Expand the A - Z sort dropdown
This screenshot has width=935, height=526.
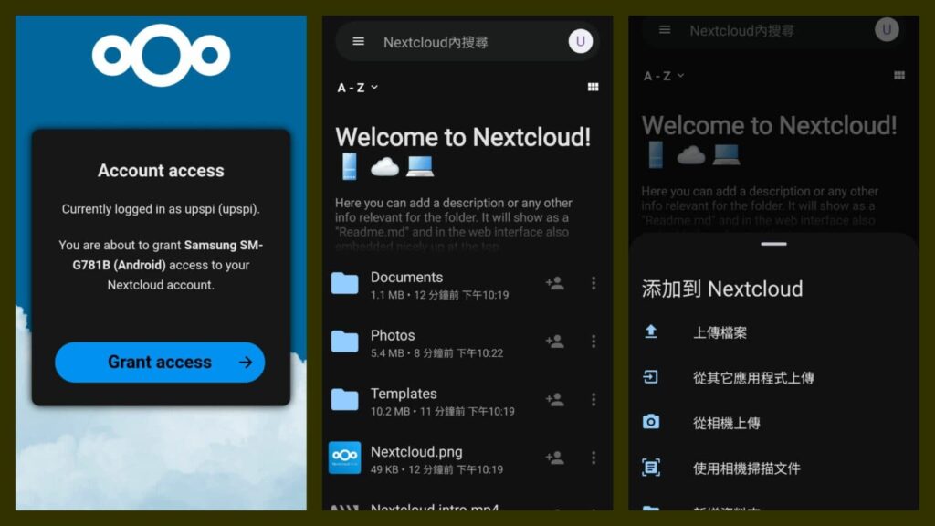tap(357, 88)
